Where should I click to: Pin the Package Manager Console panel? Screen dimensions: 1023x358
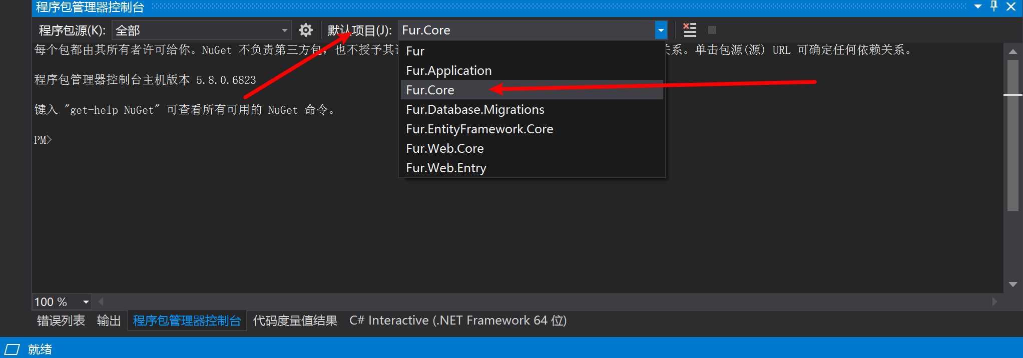[994, 6]
